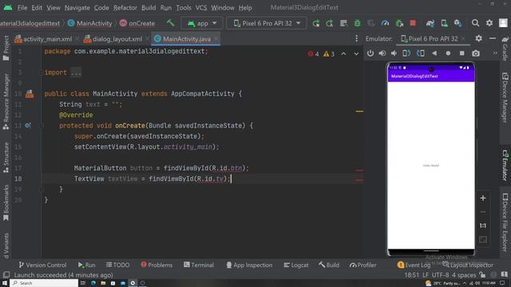Toggle the Bookmarks side panel
511x287 pixels.
[x=6, y=202]
